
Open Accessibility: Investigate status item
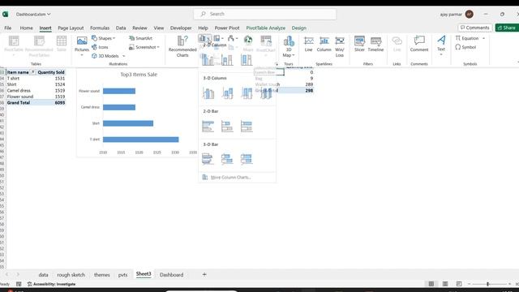coord(52,284)
